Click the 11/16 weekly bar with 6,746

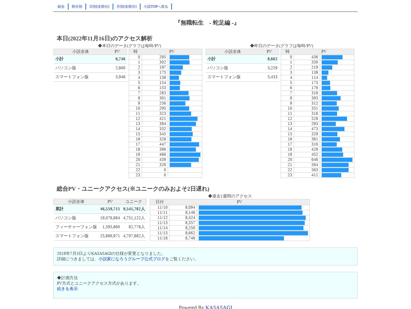241,238
